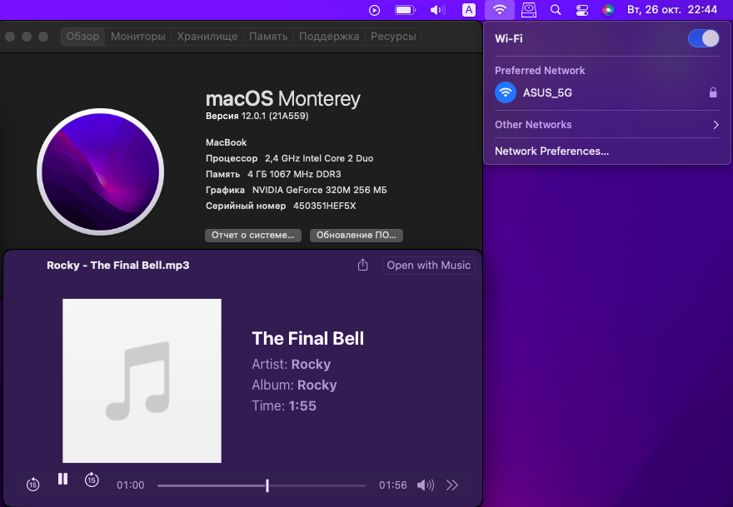This screenshot has width=733, height=507.
Task: Click 'Rocky - The Final Bell.mp3' title
Action: coord(117,265)
